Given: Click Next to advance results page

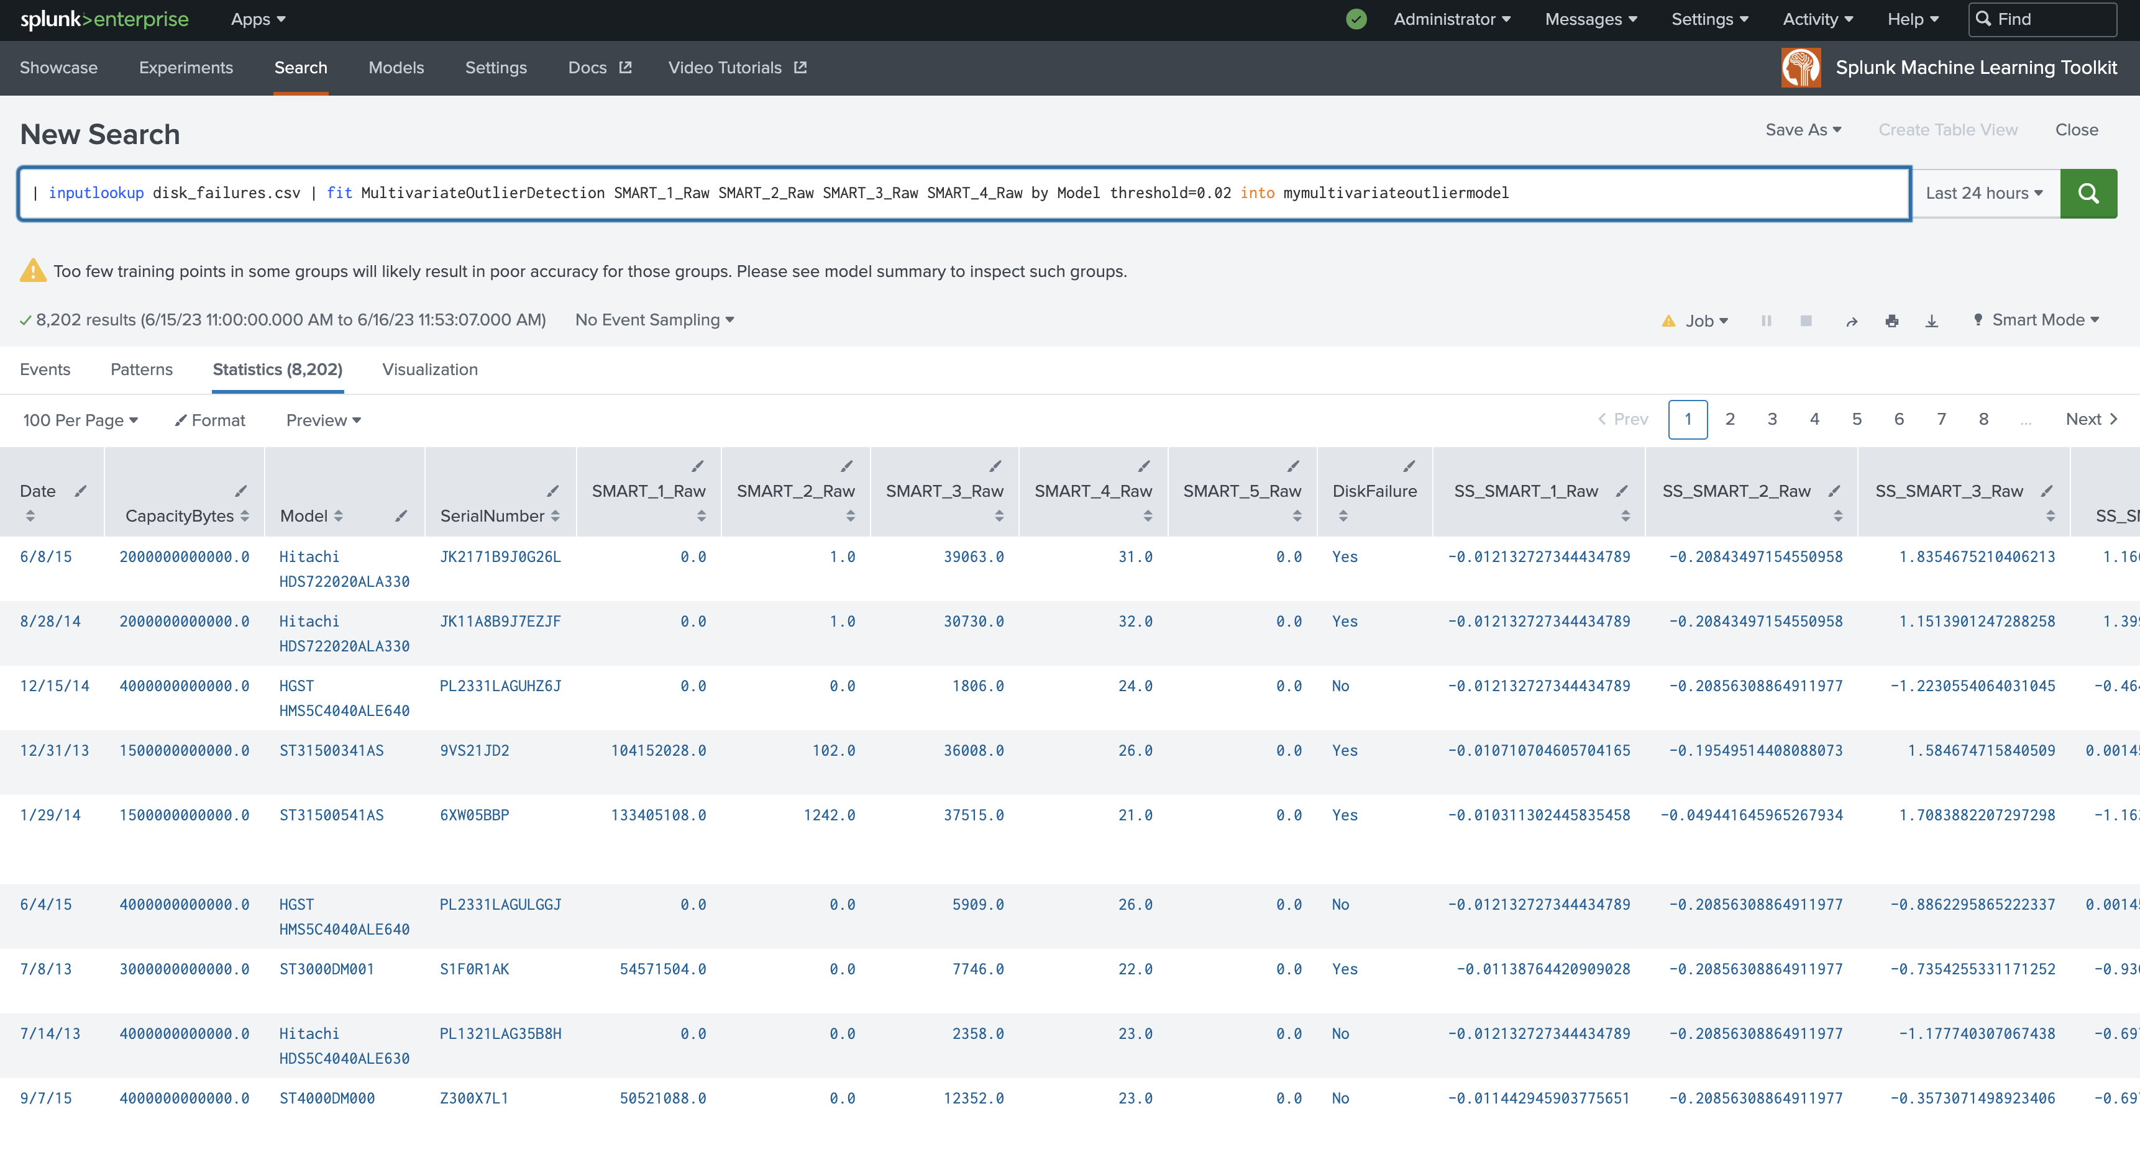Looking at the screenshot, I should pos(2091,419).
